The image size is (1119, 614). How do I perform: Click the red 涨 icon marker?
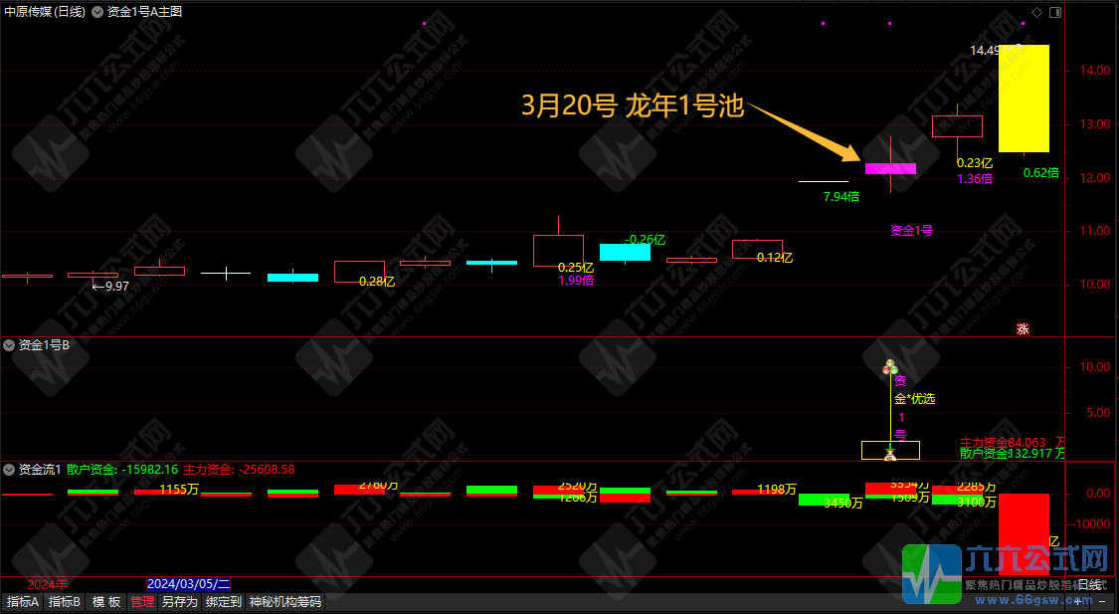1022,328
